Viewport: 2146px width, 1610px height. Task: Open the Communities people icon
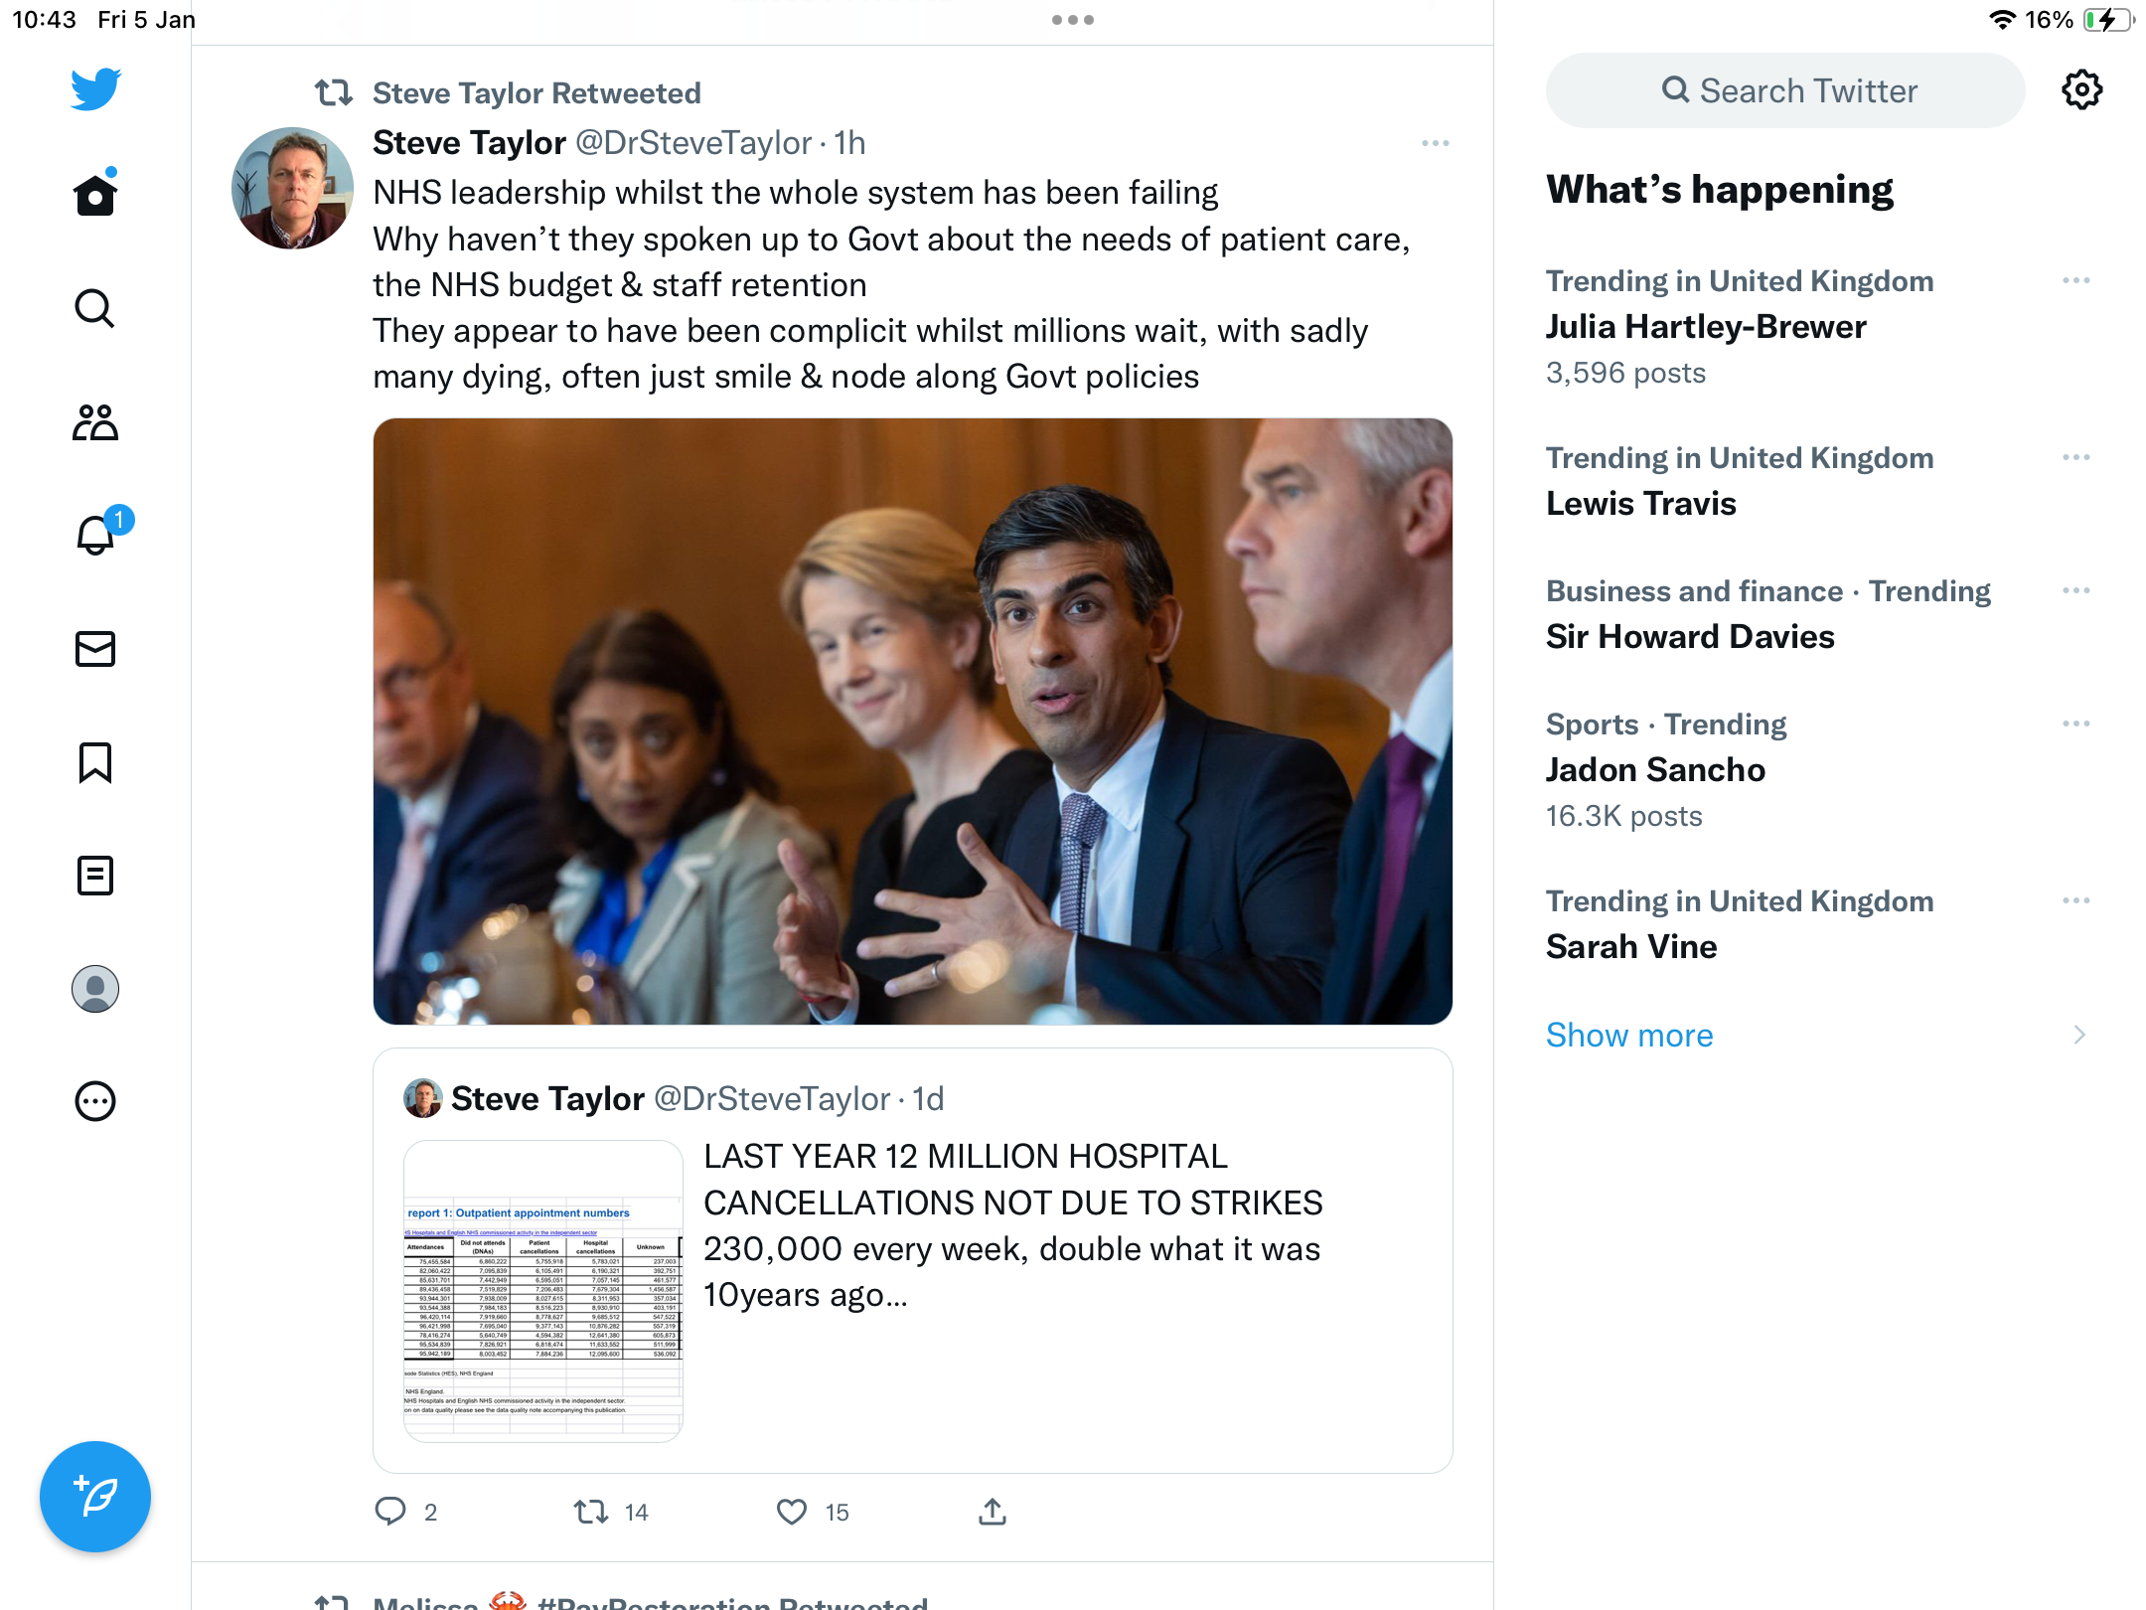tap(95, 422)
